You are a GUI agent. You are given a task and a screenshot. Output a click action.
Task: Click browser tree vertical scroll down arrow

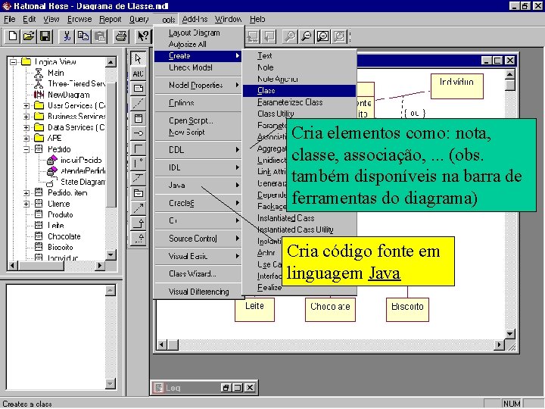(x=111, y=255)
